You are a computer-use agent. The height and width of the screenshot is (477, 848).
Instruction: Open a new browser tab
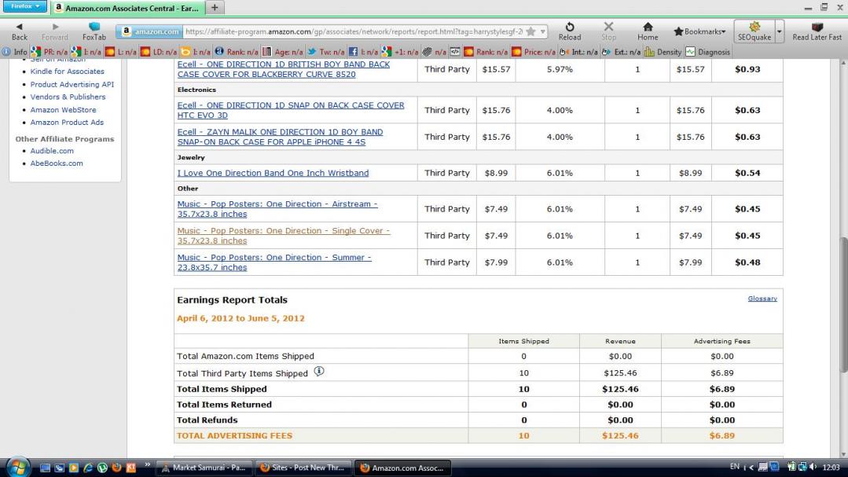(x=215, y=8)
